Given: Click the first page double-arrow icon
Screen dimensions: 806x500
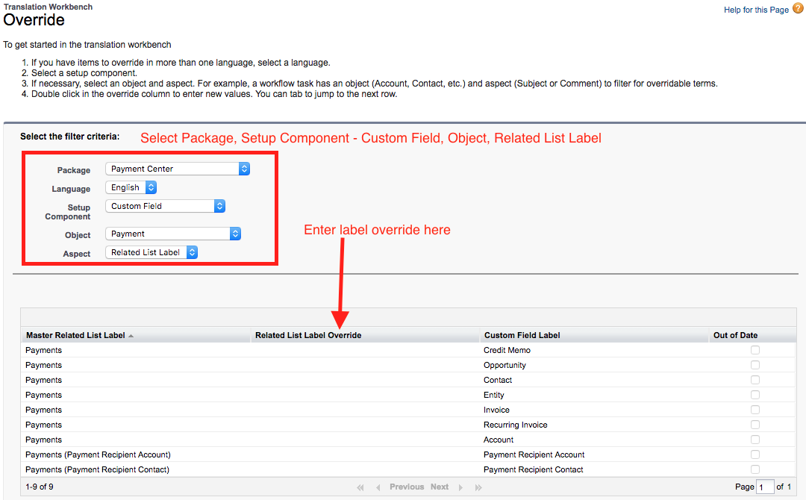Looking at the screenshot, I should [x=360, y=487].
